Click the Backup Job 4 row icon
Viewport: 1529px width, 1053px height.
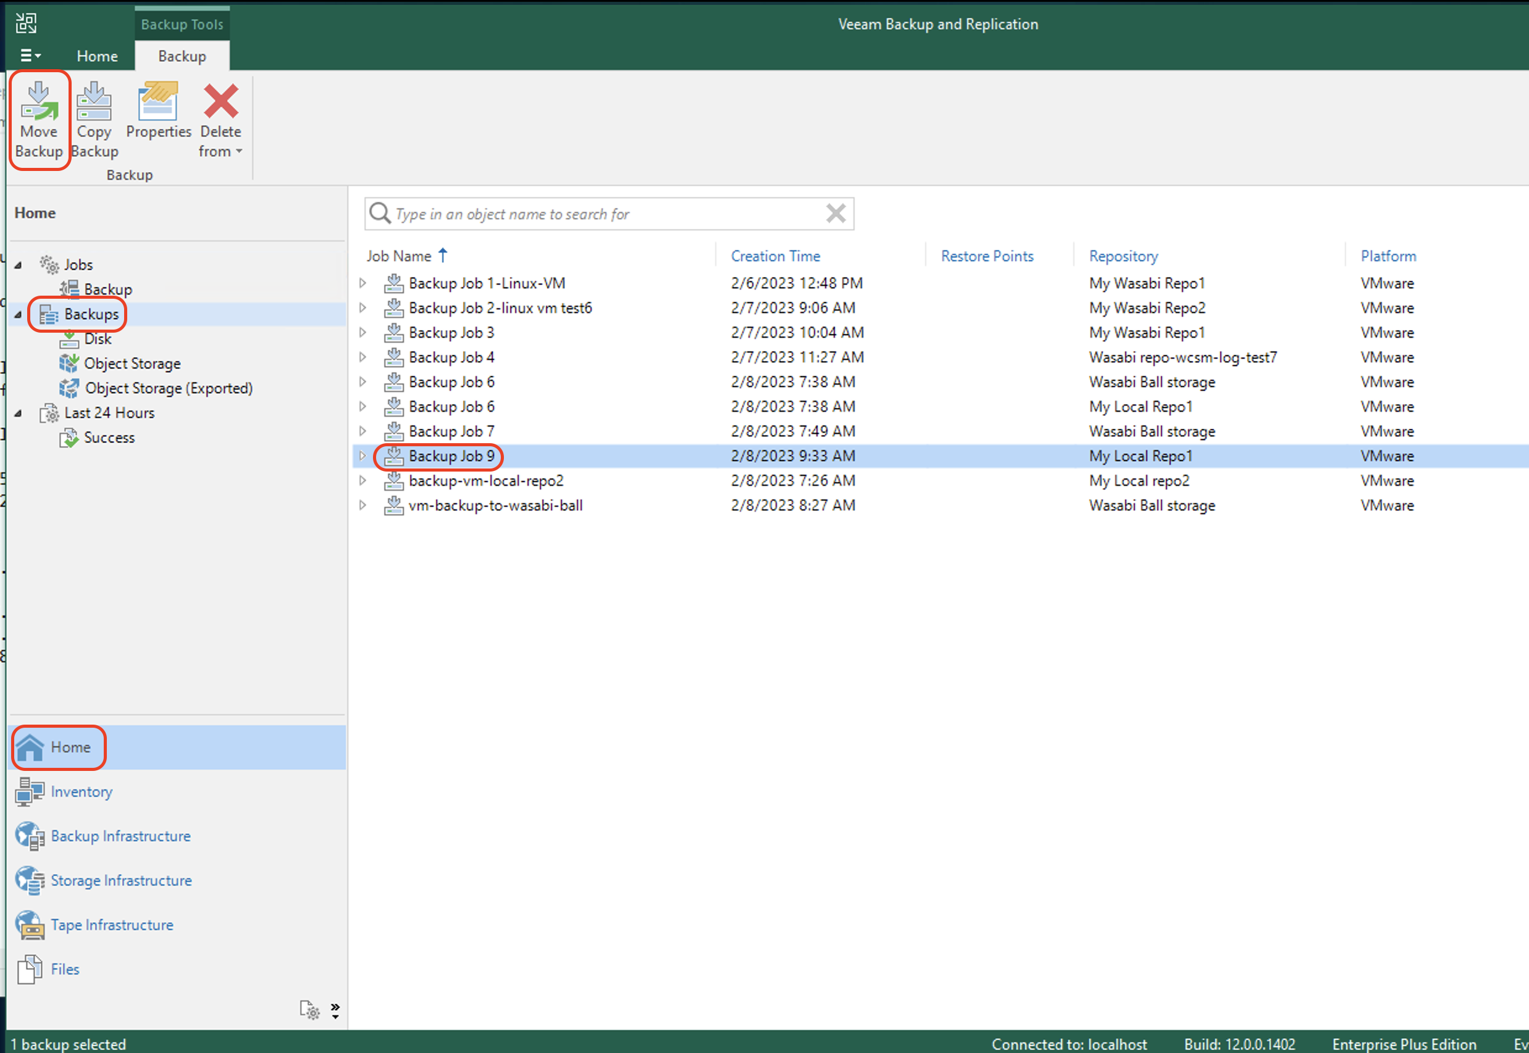coord(394,357)
